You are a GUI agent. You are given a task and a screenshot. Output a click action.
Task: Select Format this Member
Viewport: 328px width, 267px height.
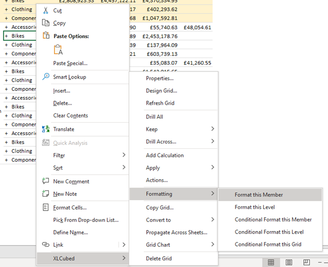coord(258,195)
